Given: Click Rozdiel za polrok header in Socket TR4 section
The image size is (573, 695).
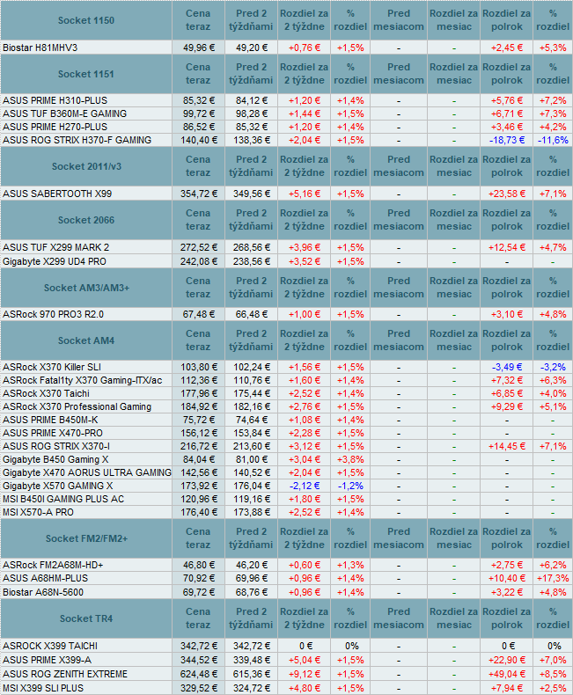Looking at the screenshot, I should pyautogui.click(x=507, y=618).
